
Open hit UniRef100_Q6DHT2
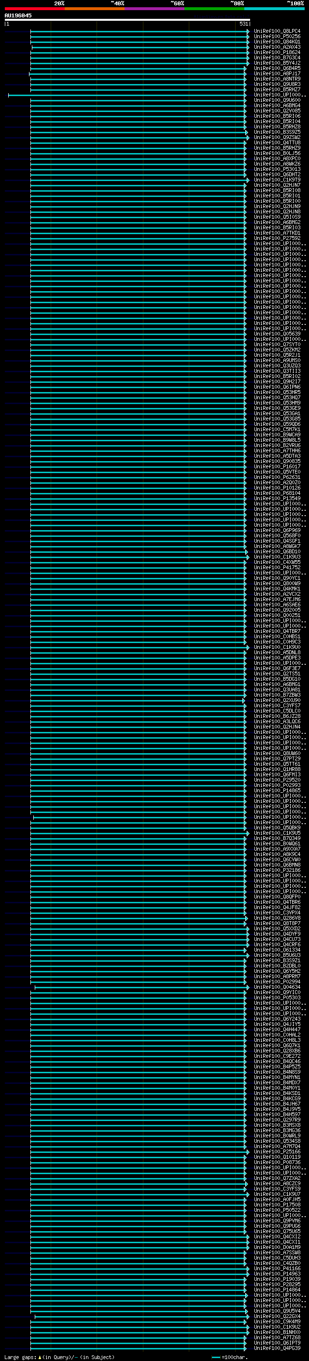click(x=277, y=174)
